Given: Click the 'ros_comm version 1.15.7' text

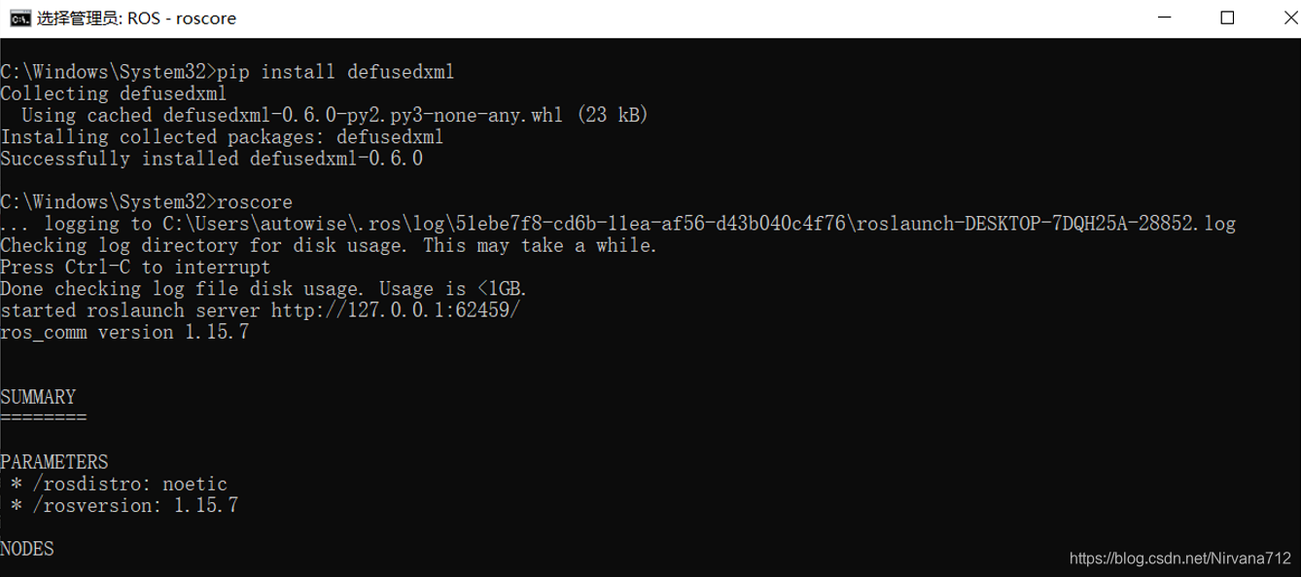Looking at the screenshot, I should click(124, 332).
